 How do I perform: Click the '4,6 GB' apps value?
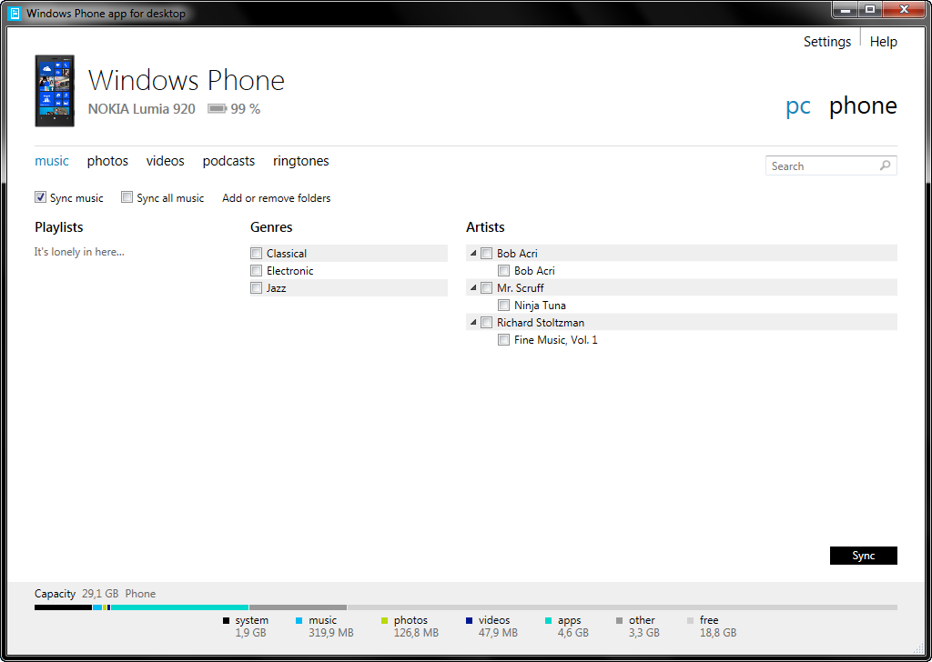[x=573, y=633]
